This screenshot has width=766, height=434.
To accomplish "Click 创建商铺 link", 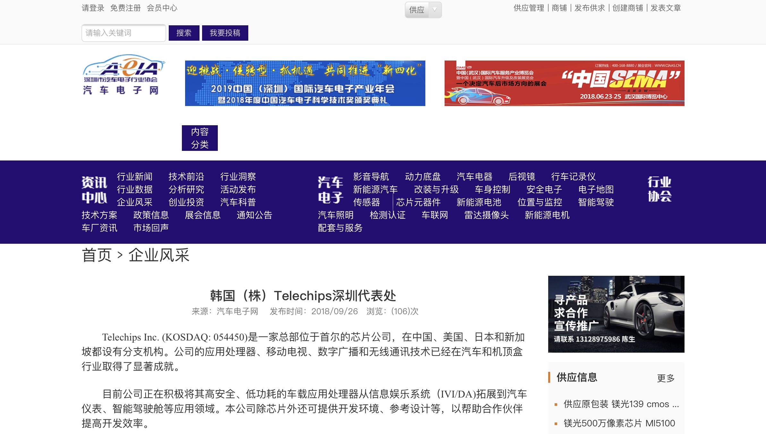I will (628, 8).
